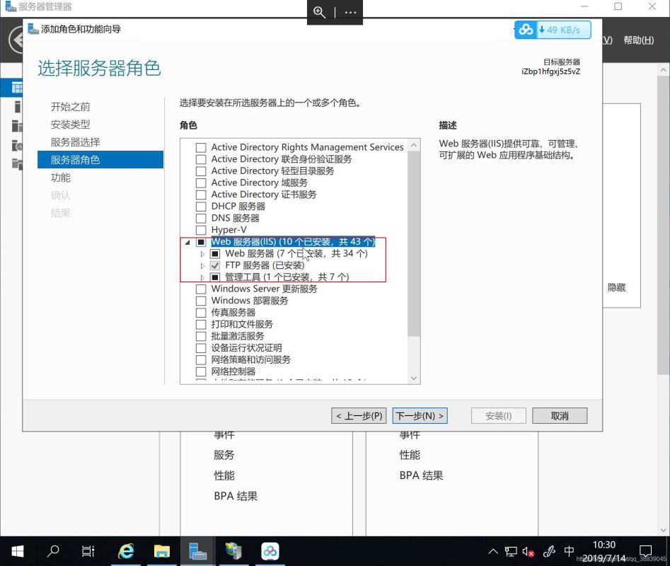Screen dimensions: 670x566
Task: Click the Server Manager window scrollbar thumb
Action: tap(663, 225)
